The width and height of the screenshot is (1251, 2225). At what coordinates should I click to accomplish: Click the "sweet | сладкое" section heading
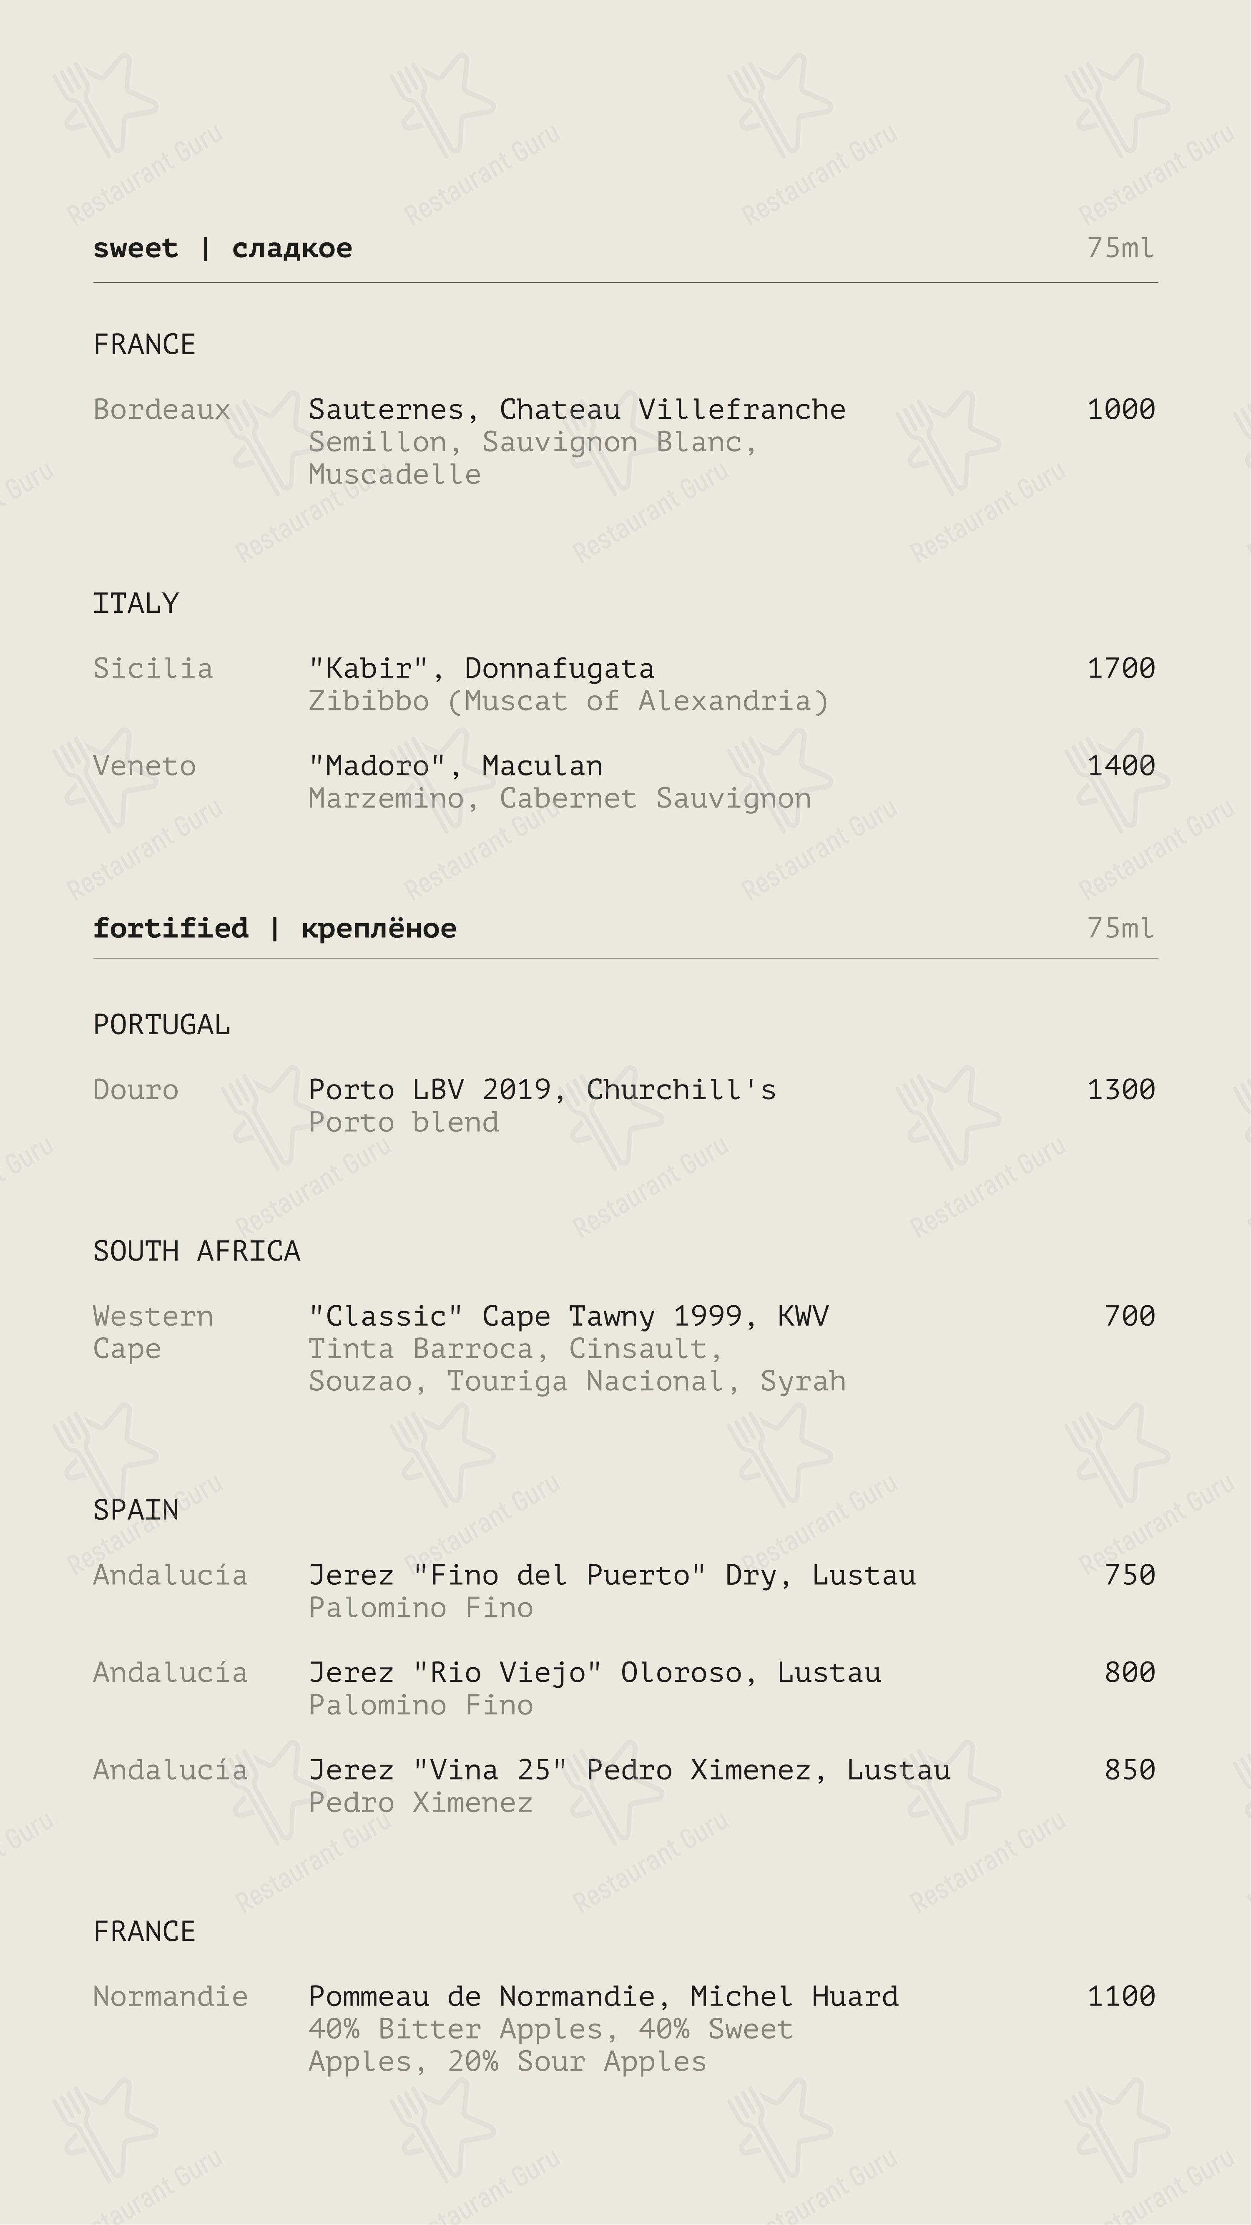[x=222, y=249]
